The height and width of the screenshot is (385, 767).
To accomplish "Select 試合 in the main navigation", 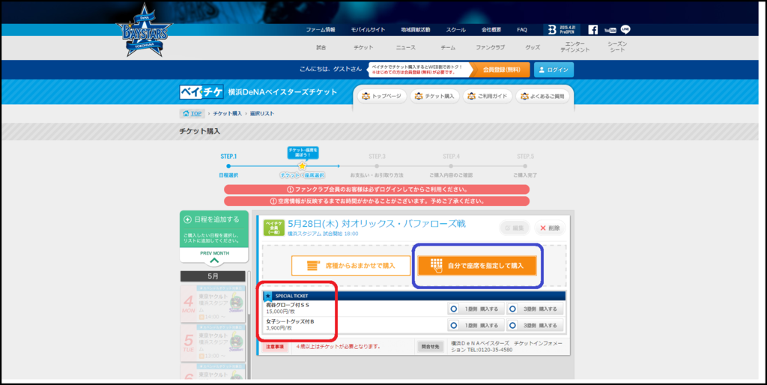I will [x=321, y=47].
